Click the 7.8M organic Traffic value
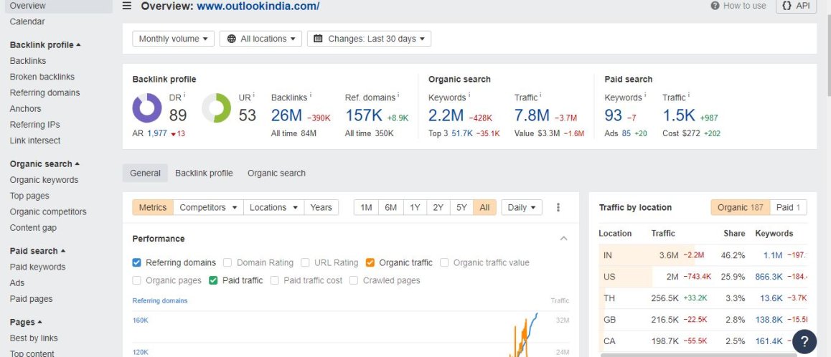 [532, 115]
